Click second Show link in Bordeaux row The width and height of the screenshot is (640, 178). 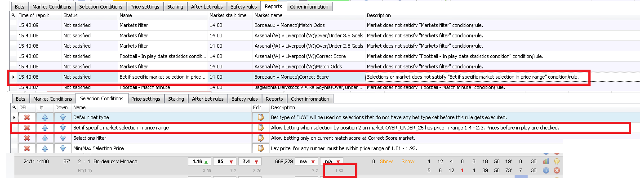[408, 161]
